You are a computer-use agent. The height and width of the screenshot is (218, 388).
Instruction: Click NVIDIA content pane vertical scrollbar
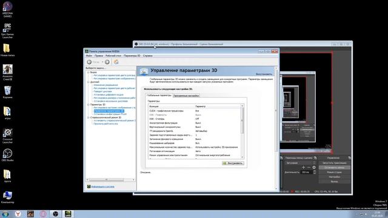point(276,128)
